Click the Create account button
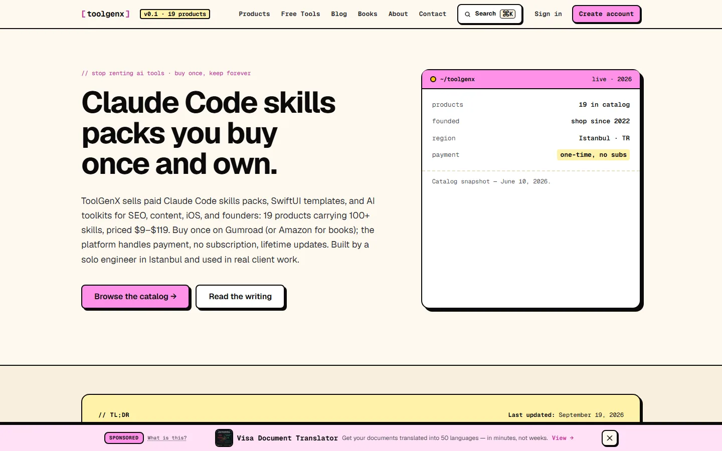The width and height of the screenshot is (722, 451). pos(606,14)
